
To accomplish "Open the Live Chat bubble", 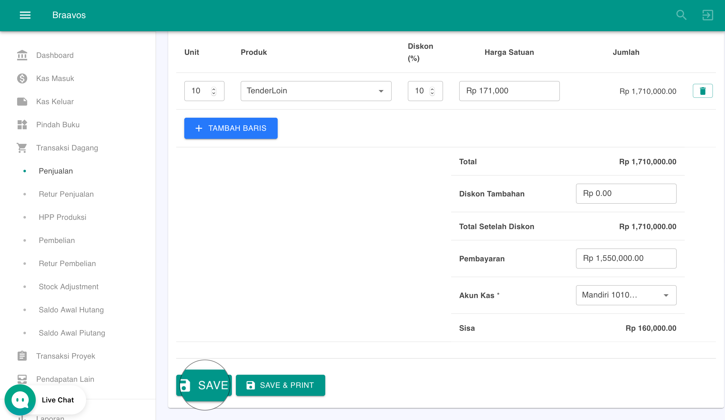I will (20, 400).
